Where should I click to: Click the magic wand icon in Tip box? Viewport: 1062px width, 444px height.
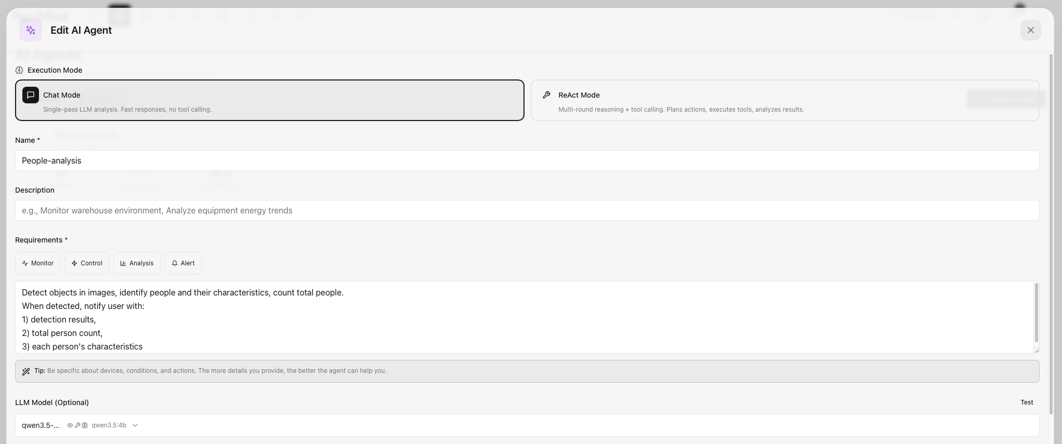pos(26,371)
